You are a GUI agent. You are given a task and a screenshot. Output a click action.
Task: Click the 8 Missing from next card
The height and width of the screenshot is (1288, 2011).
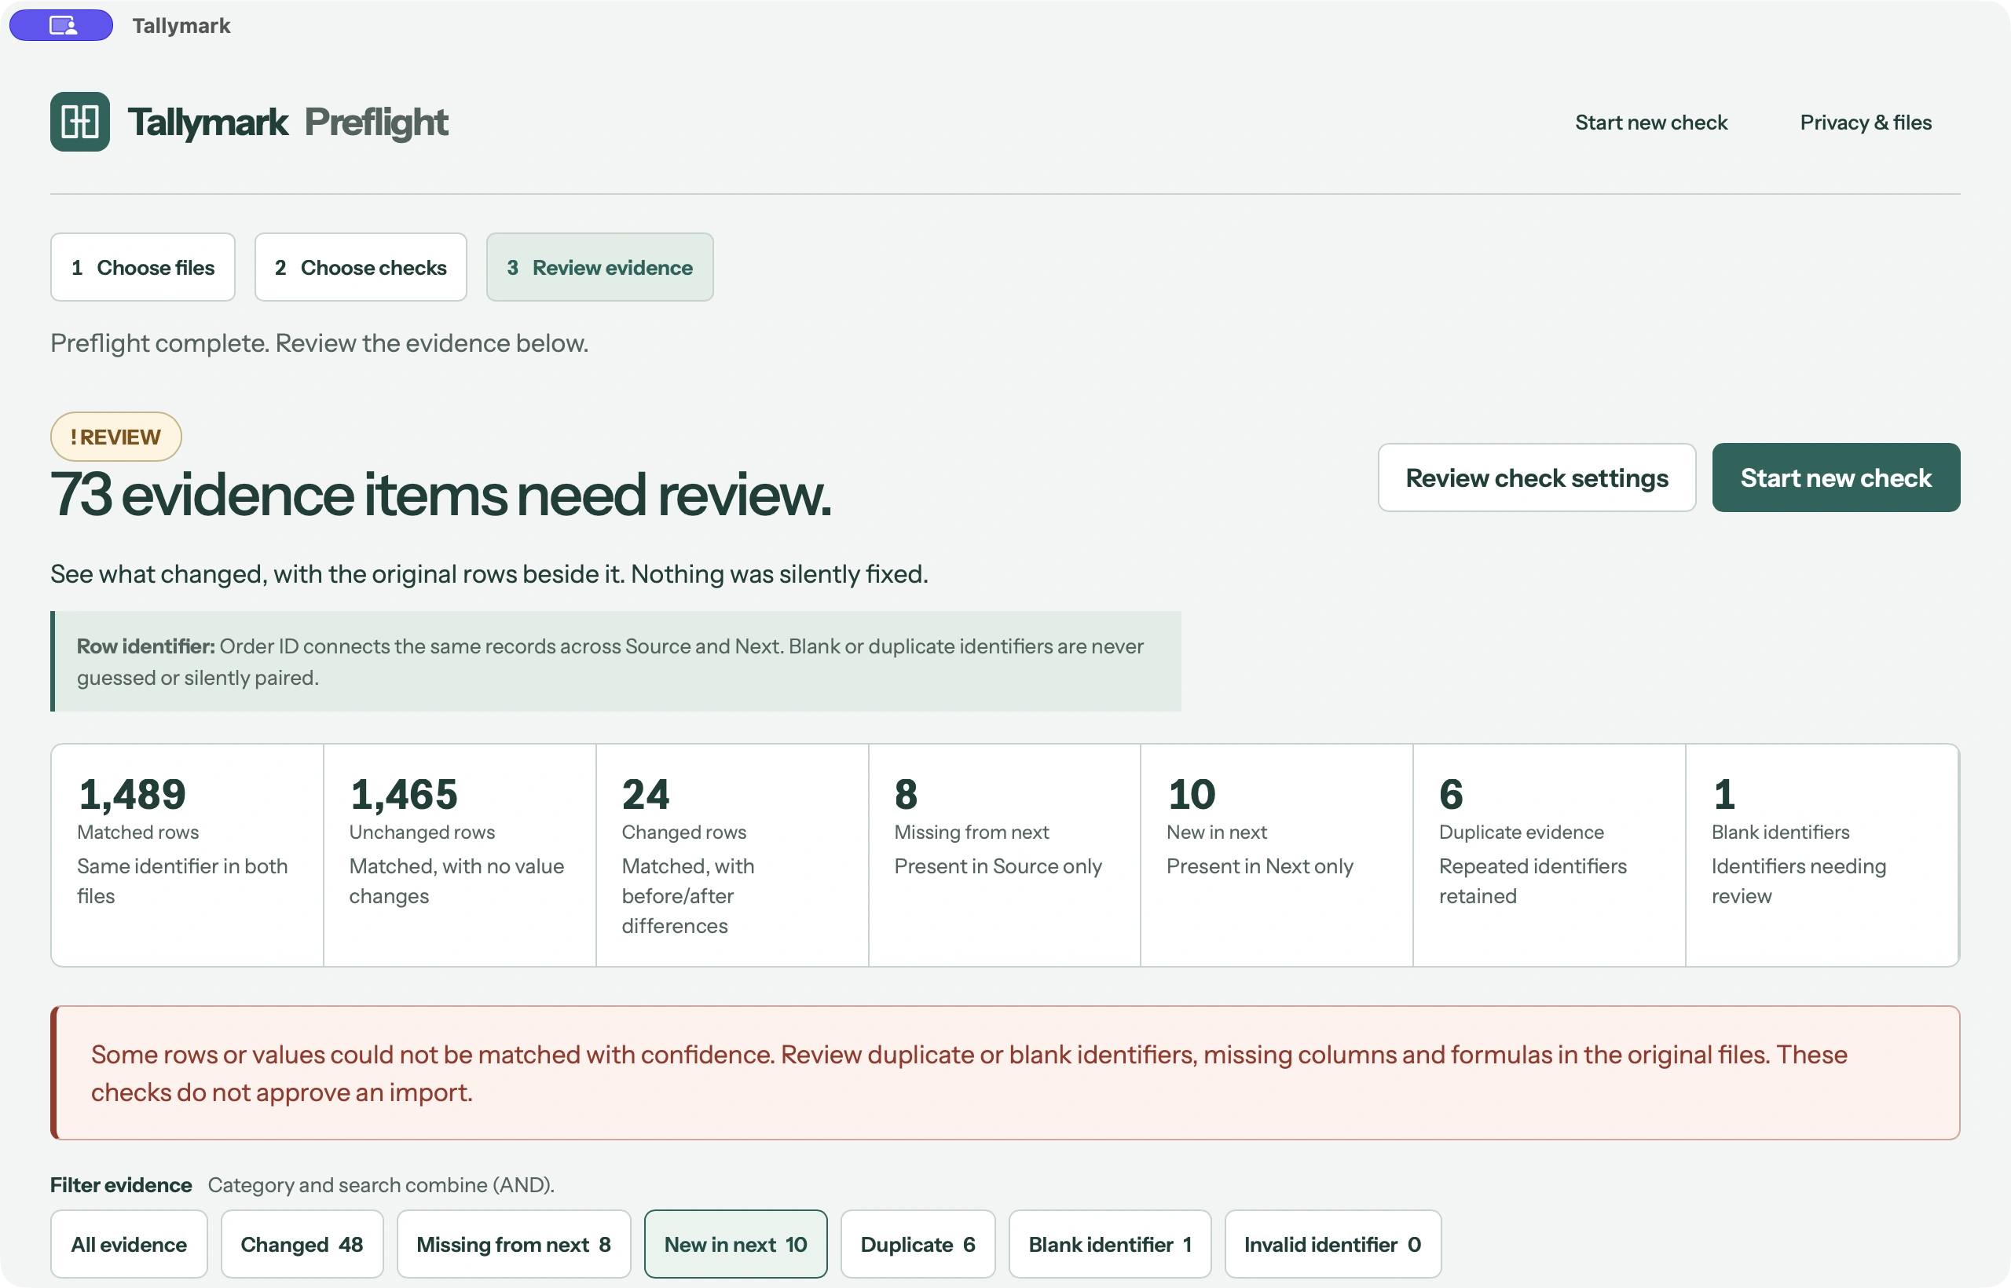[1004, 854]
